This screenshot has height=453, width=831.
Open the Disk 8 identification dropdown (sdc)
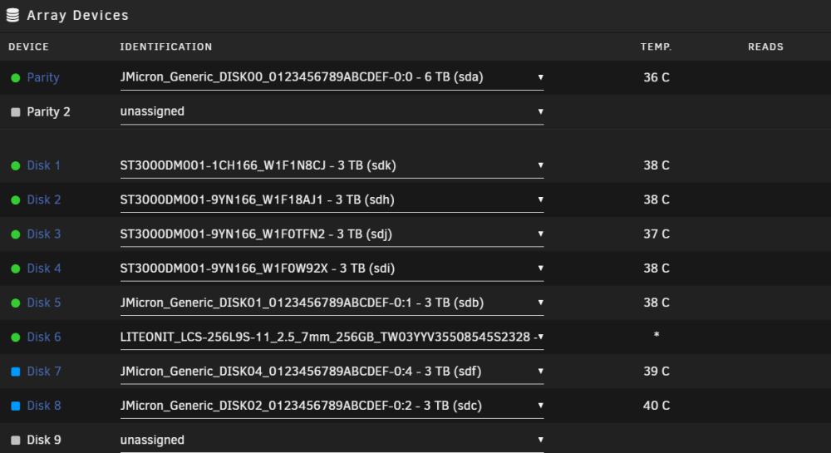332,406
